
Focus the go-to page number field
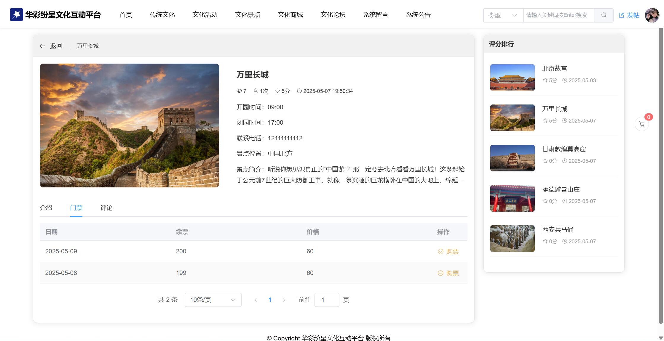click(327, 300)
